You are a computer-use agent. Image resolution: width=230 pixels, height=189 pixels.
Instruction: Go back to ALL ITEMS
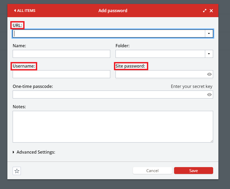[x=25, y=11]
